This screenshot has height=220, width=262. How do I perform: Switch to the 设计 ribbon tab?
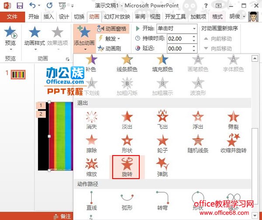point(64,17)
